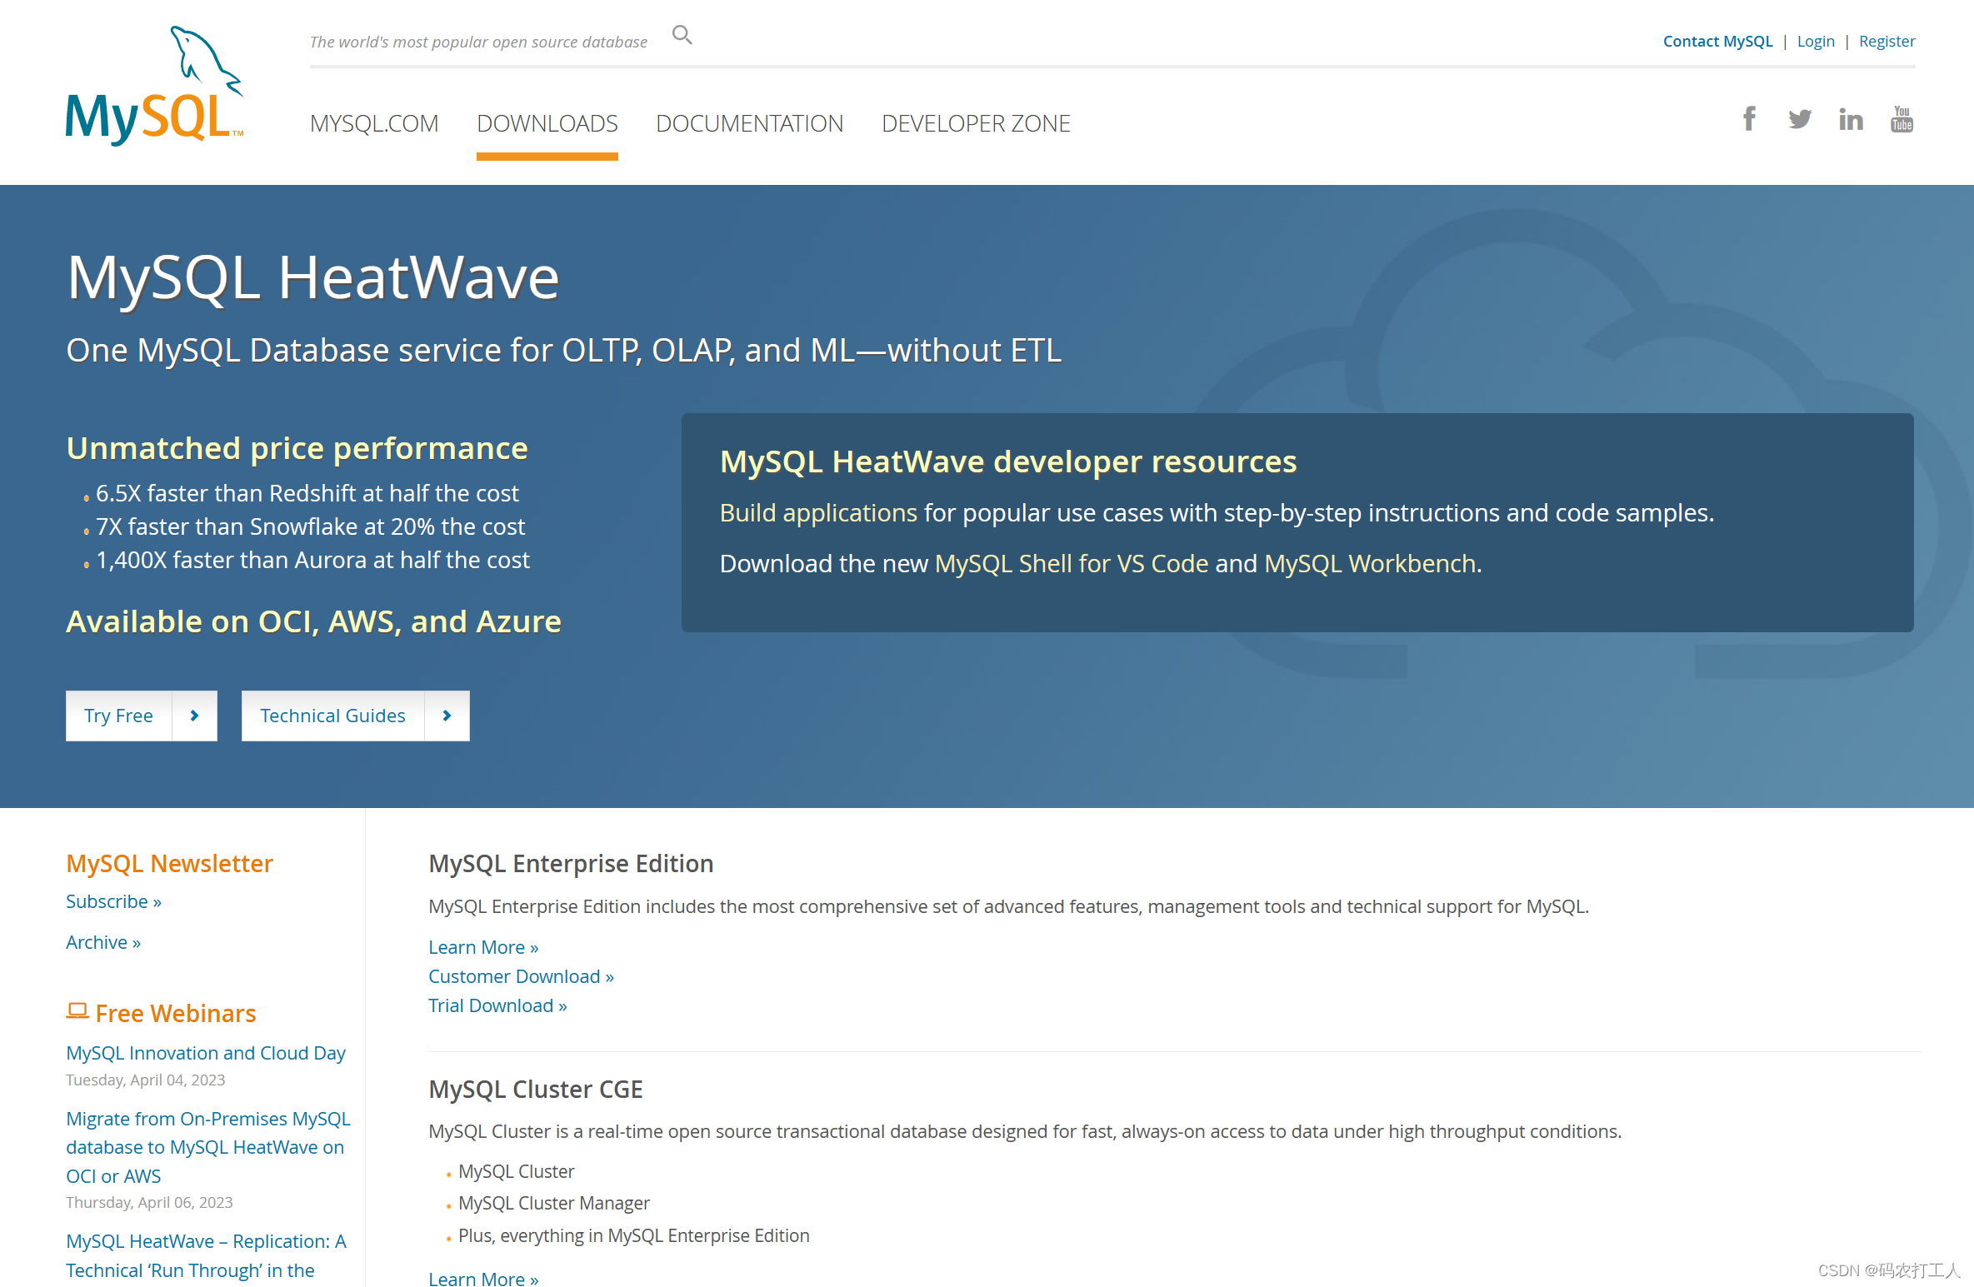Click '1,400X faster than Aurora' bullet
The image size is (1974, 1287).
point(312,560)
